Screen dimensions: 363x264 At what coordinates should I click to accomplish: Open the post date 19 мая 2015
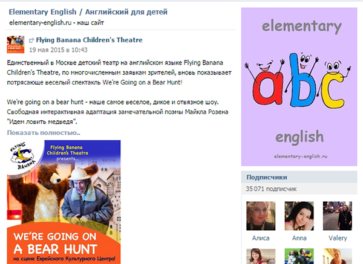pos(58,50)
